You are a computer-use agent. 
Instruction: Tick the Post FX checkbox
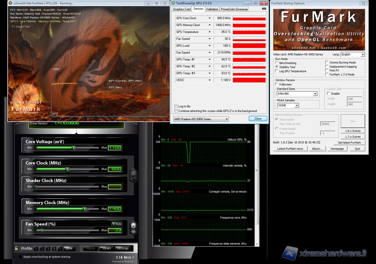[x=327, y=71]
